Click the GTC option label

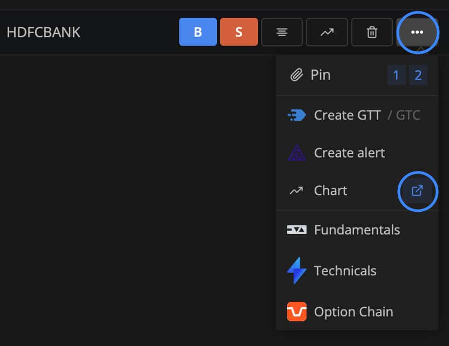pyautogui.click(x=408, y=115)
